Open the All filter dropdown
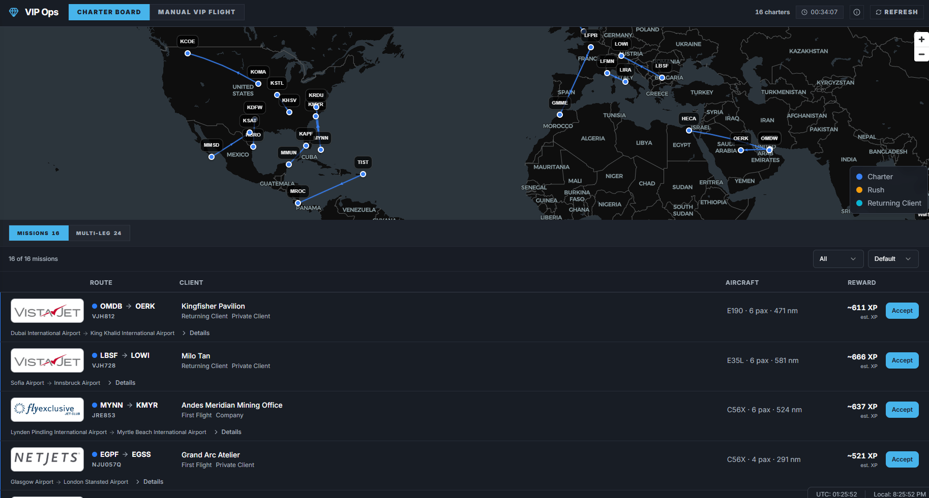The image size is (929, 498). [x=838, y=259]
